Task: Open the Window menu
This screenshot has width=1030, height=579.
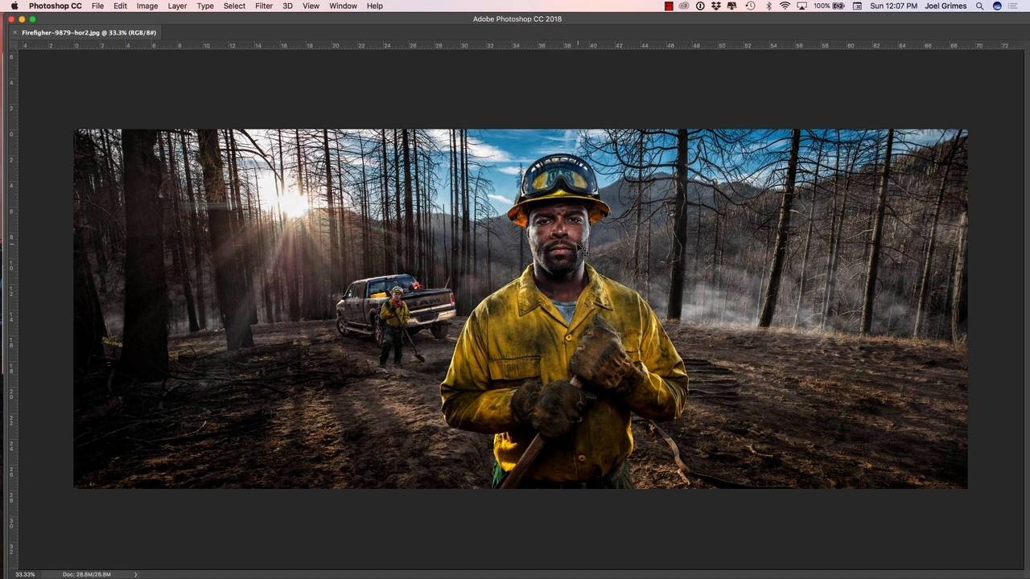Action: [x=343, y=6]
